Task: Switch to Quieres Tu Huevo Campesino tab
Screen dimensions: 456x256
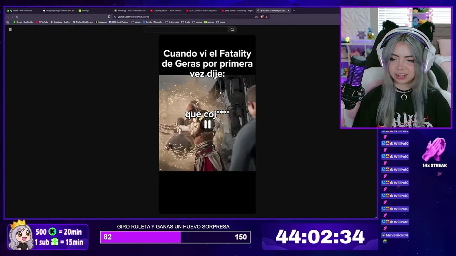Action: point(202,11)
